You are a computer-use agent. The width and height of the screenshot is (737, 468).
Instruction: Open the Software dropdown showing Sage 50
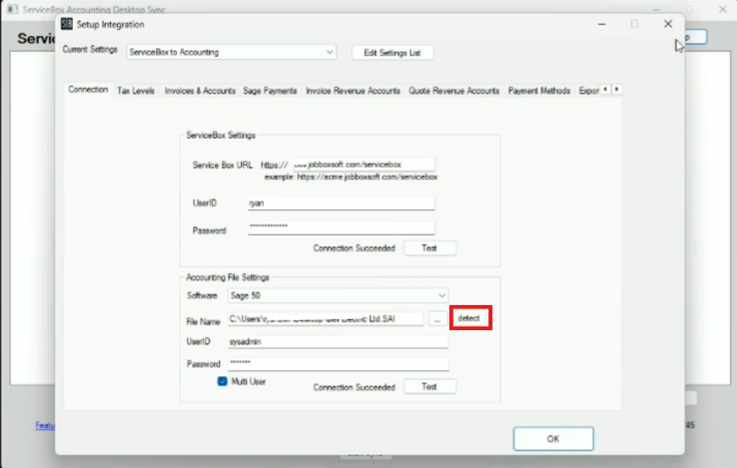pos(338,296)
